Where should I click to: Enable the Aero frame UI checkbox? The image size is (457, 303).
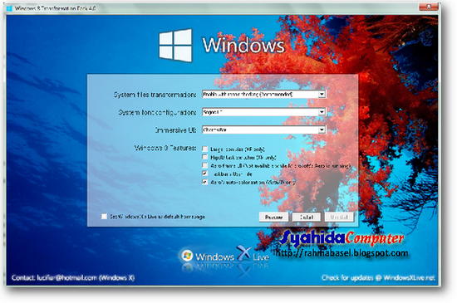[x=205, y=165]
